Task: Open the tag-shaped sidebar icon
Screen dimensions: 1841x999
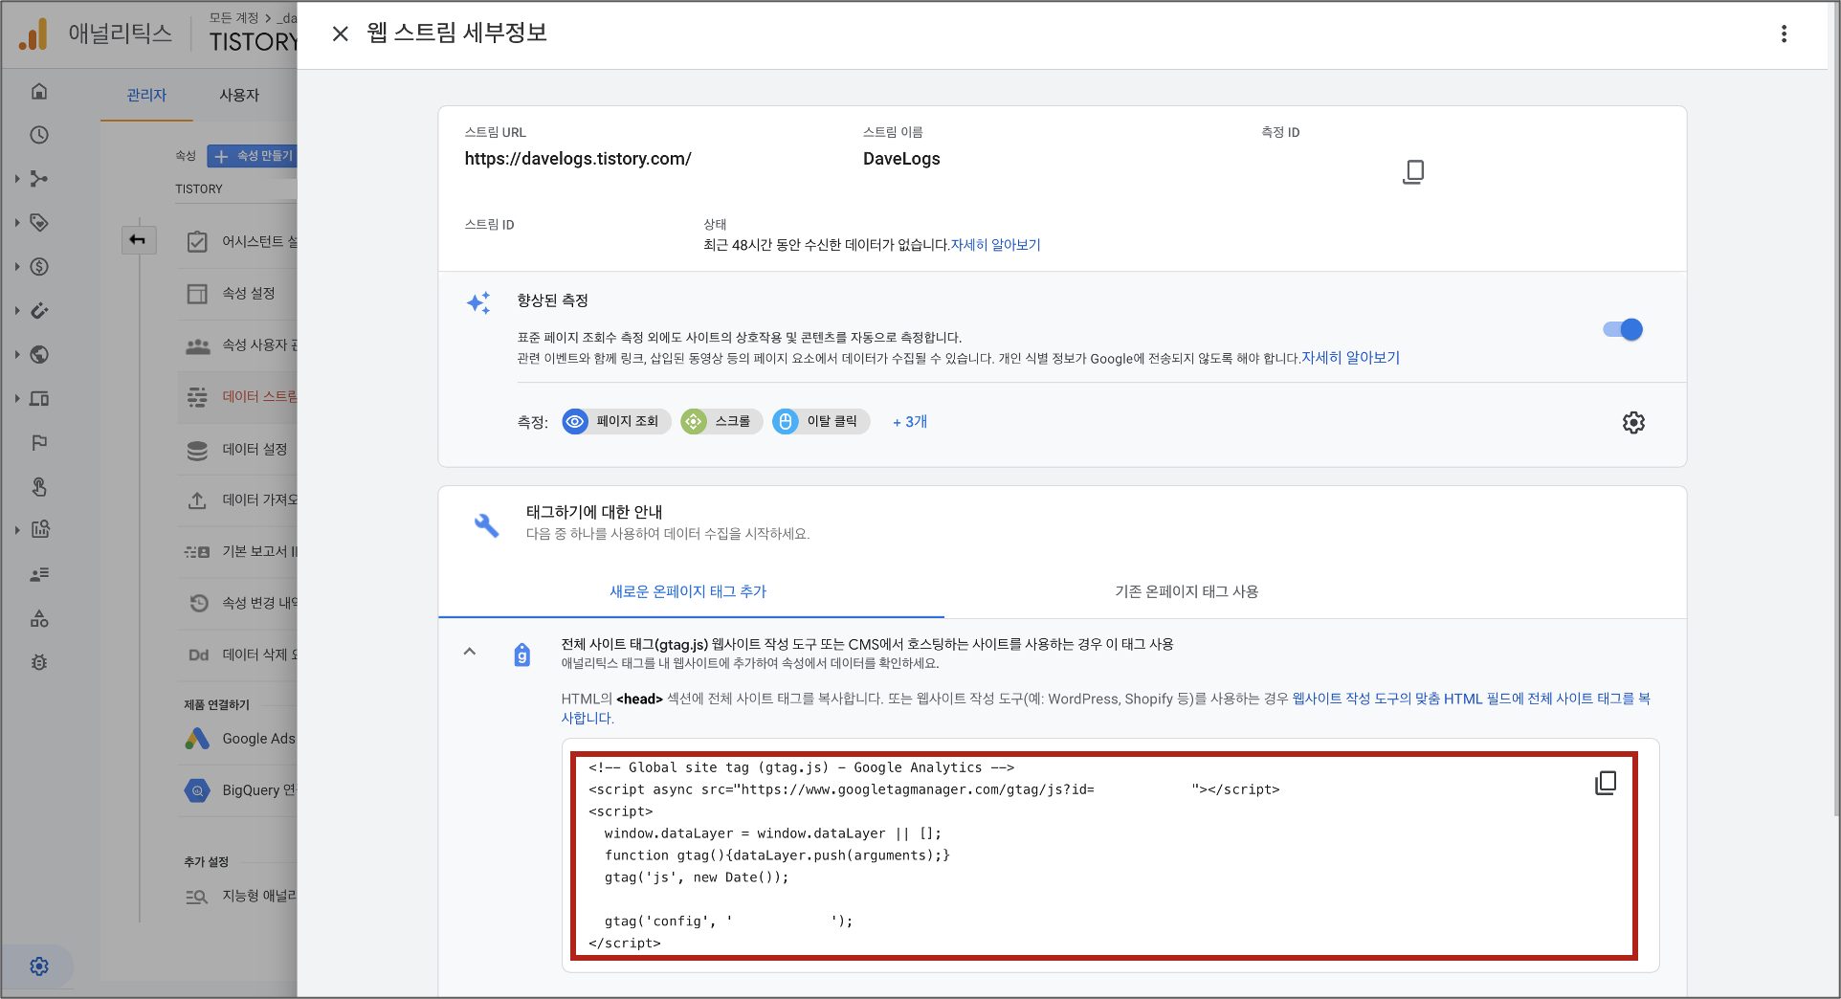Action: pos(39,223)
